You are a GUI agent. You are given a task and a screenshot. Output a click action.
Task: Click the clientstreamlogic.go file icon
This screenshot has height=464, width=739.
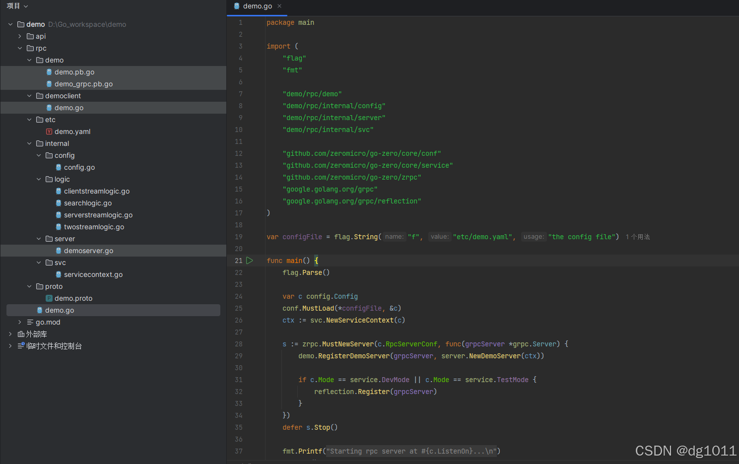click(59, 191)
